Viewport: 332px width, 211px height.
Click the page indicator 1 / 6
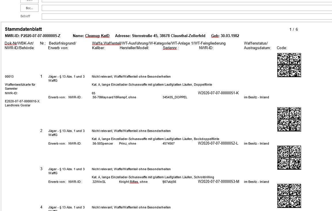(x=293, y=30)
